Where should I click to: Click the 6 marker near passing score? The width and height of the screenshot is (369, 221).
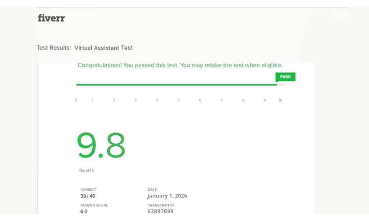tap(200, 100)
